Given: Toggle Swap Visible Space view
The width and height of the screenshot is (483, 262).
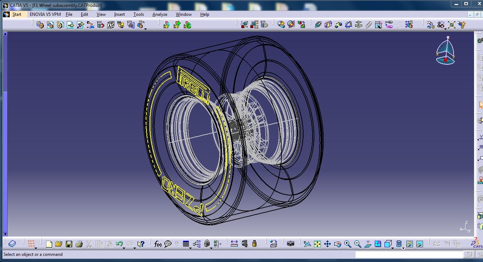Looking at the screenshot, I should pyautogui.click(x=420, y=244).
